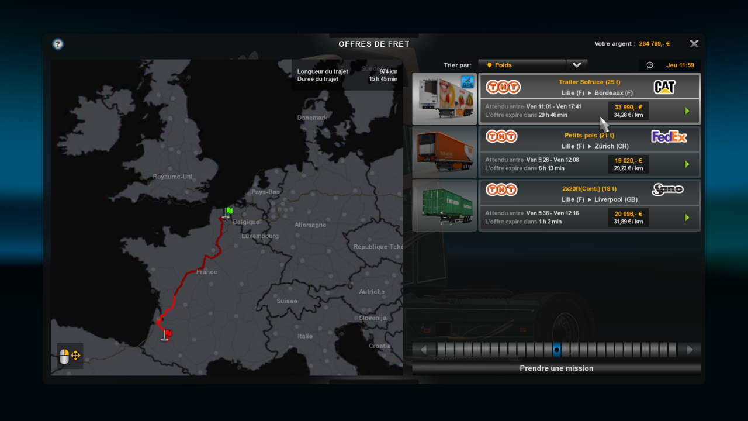The height and width of the screenshot is (421, 748).
Task: Click the FedEx company logo
Action: point(669,136)
